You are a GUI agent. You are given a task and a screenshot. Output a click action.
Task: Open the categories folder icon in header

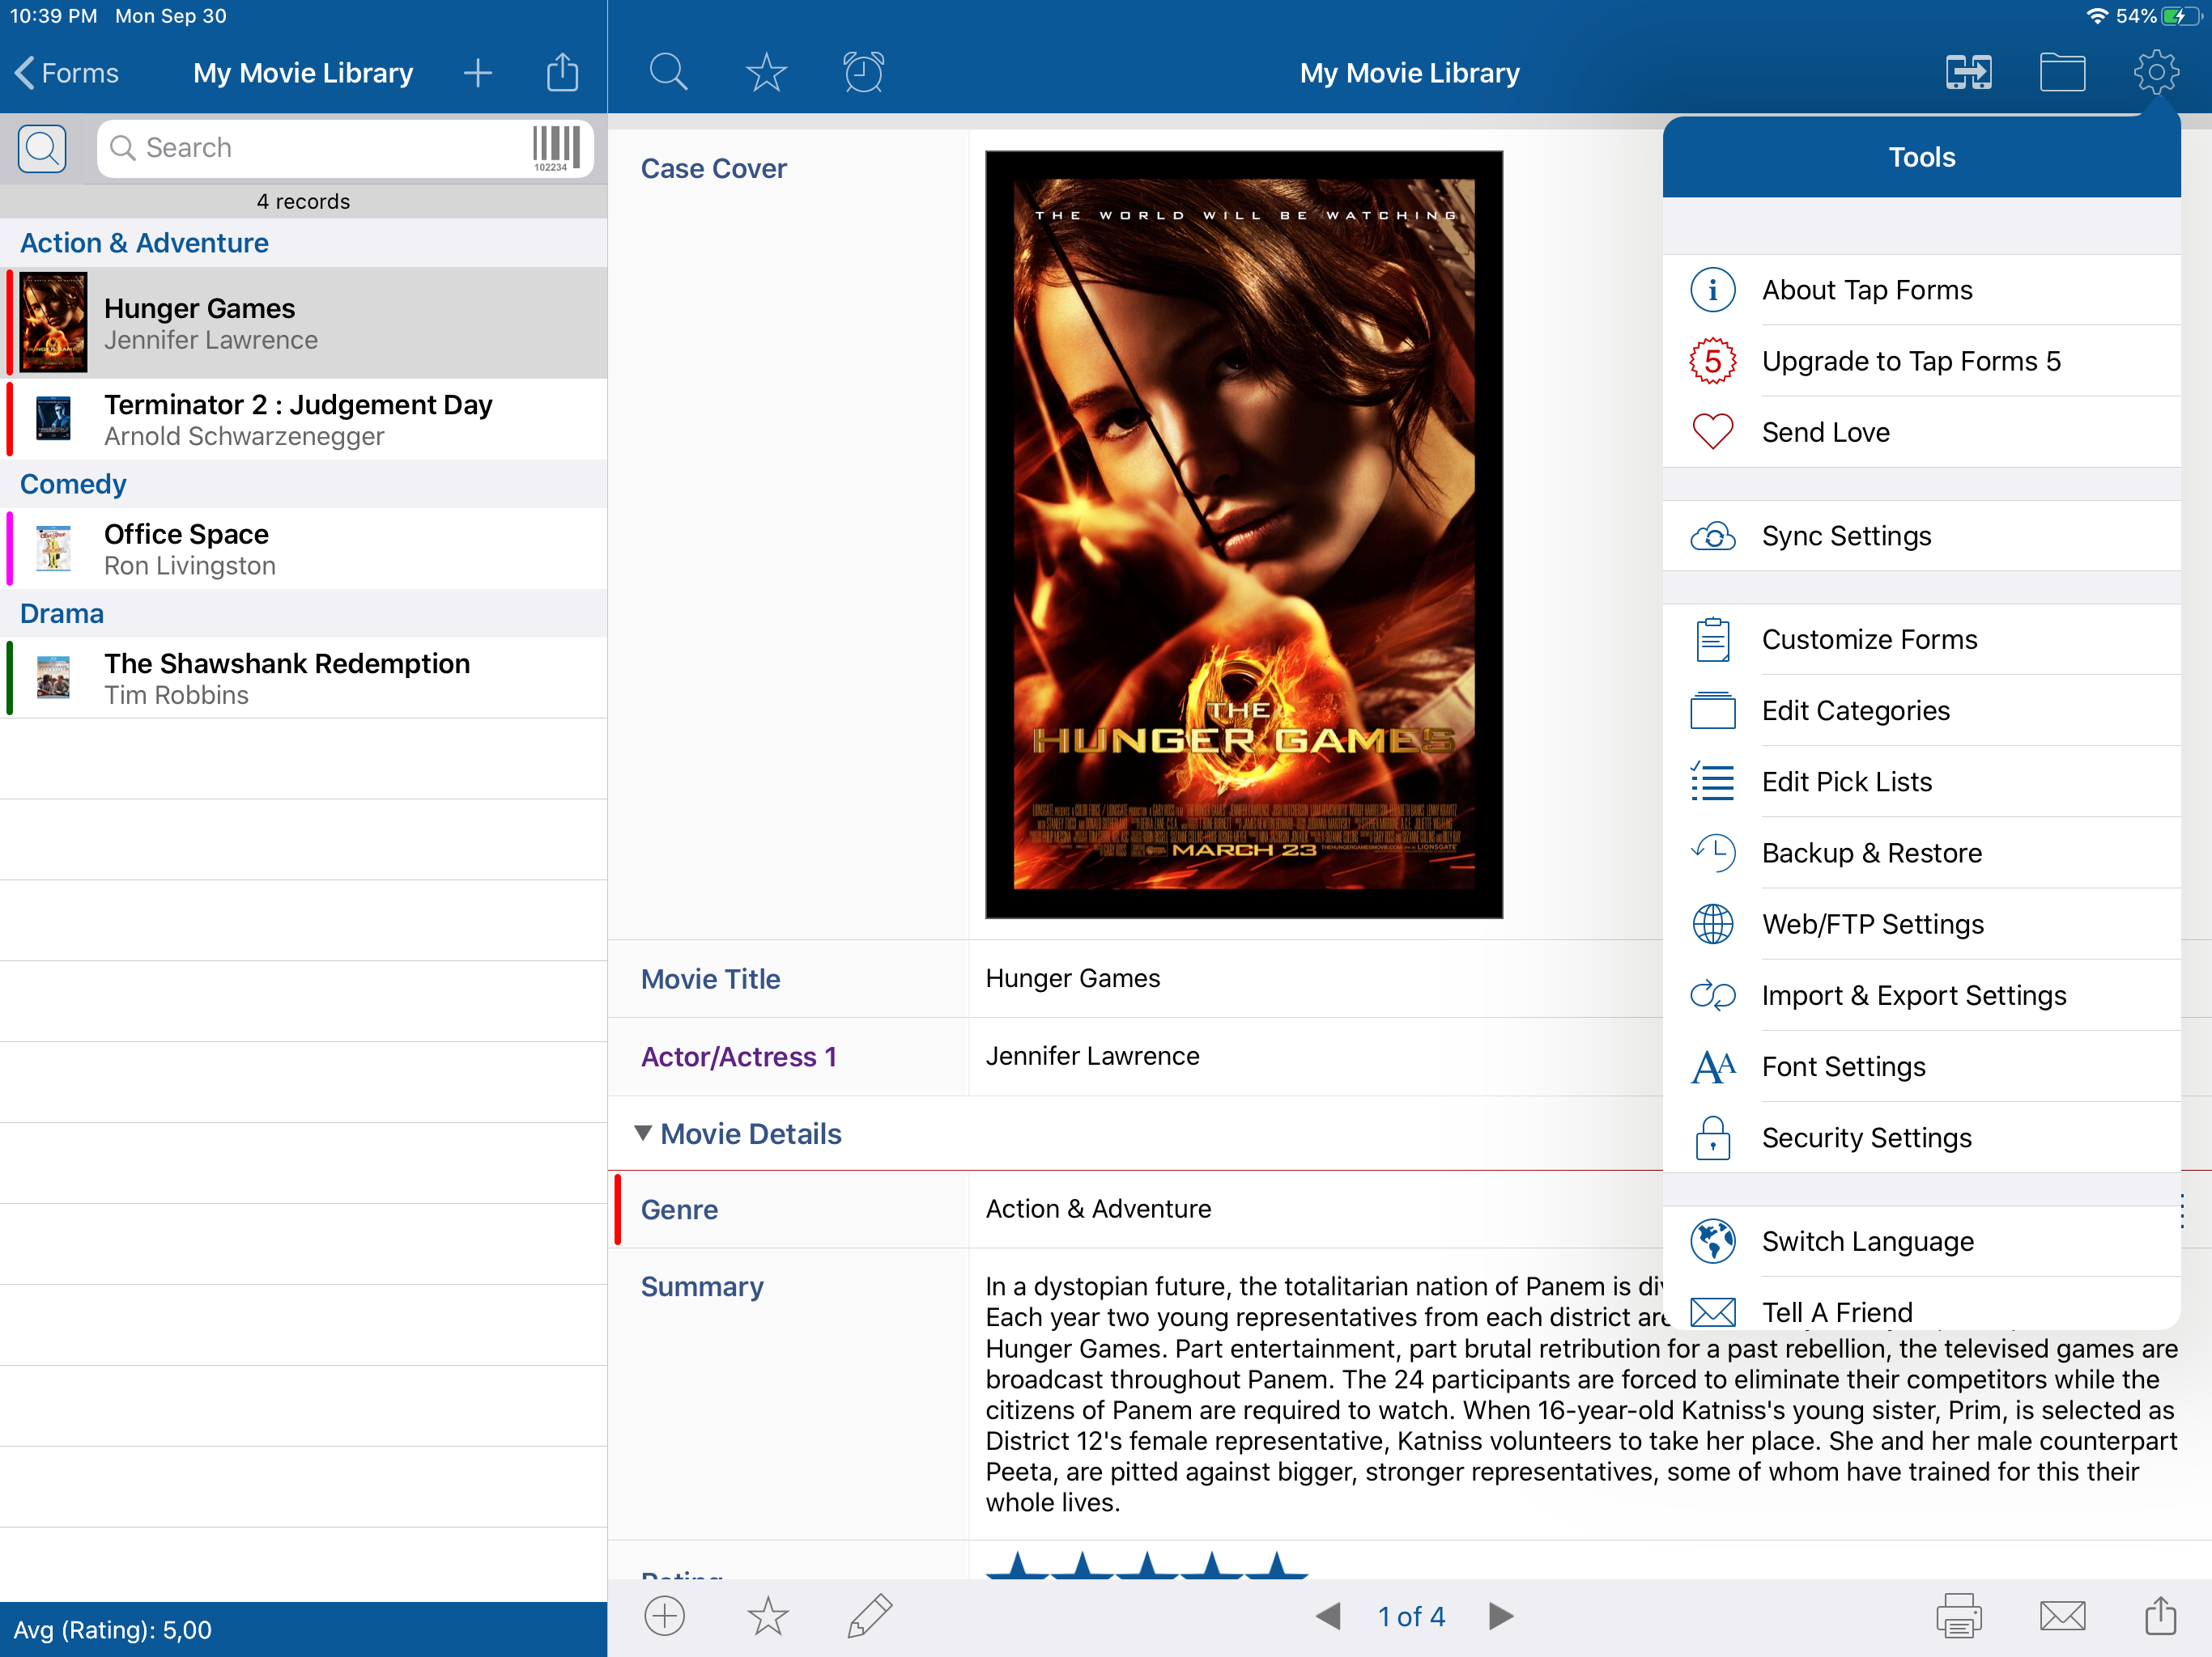(2061, 72)
